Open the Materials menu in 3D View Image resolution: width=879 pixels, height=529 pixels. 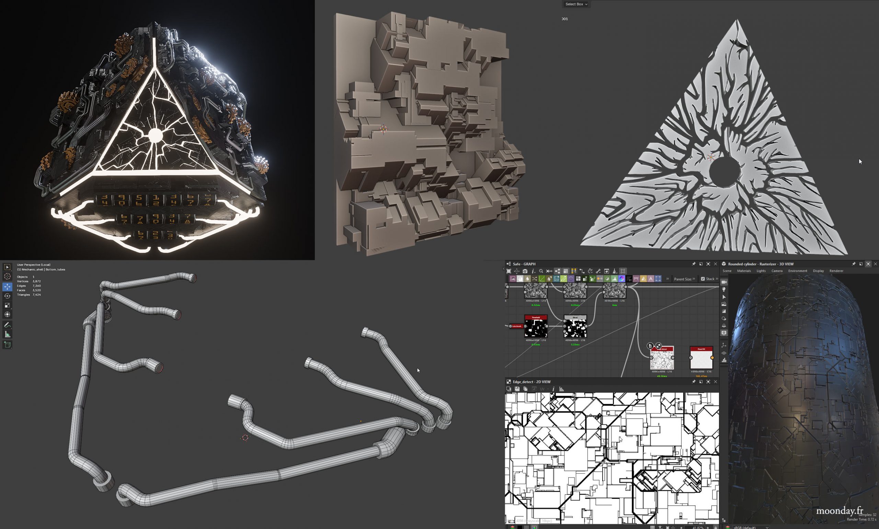tap(744, 271)
